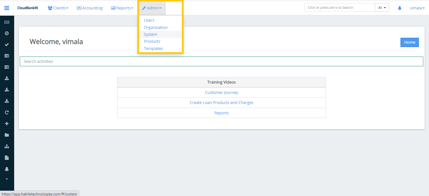
Task: Select System from the Admin menu
Action: tap(150, 34)
